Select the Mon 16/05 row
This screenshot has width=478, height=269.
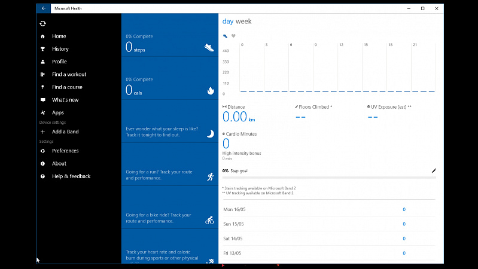[x=329, y=209]
